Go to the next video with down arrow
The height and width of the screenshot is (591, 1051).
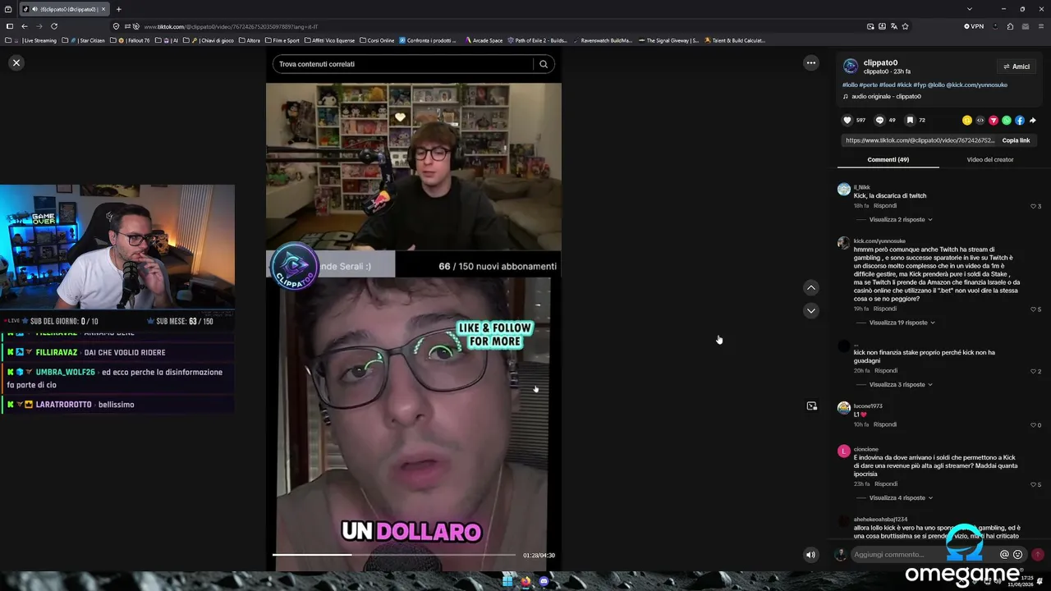[811, 311]
